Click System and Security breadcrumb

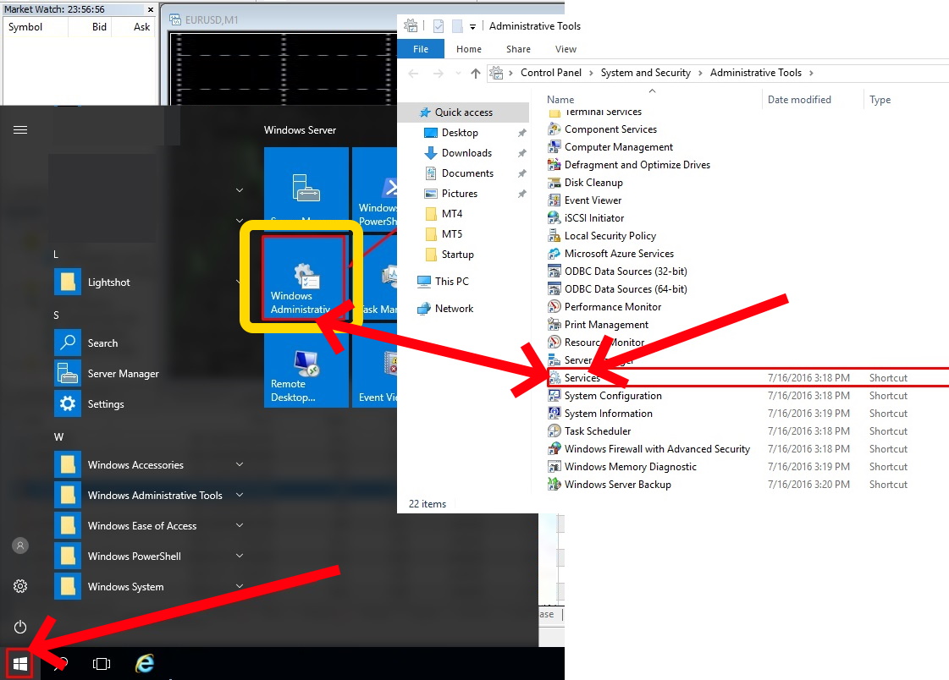pos(646,73)
